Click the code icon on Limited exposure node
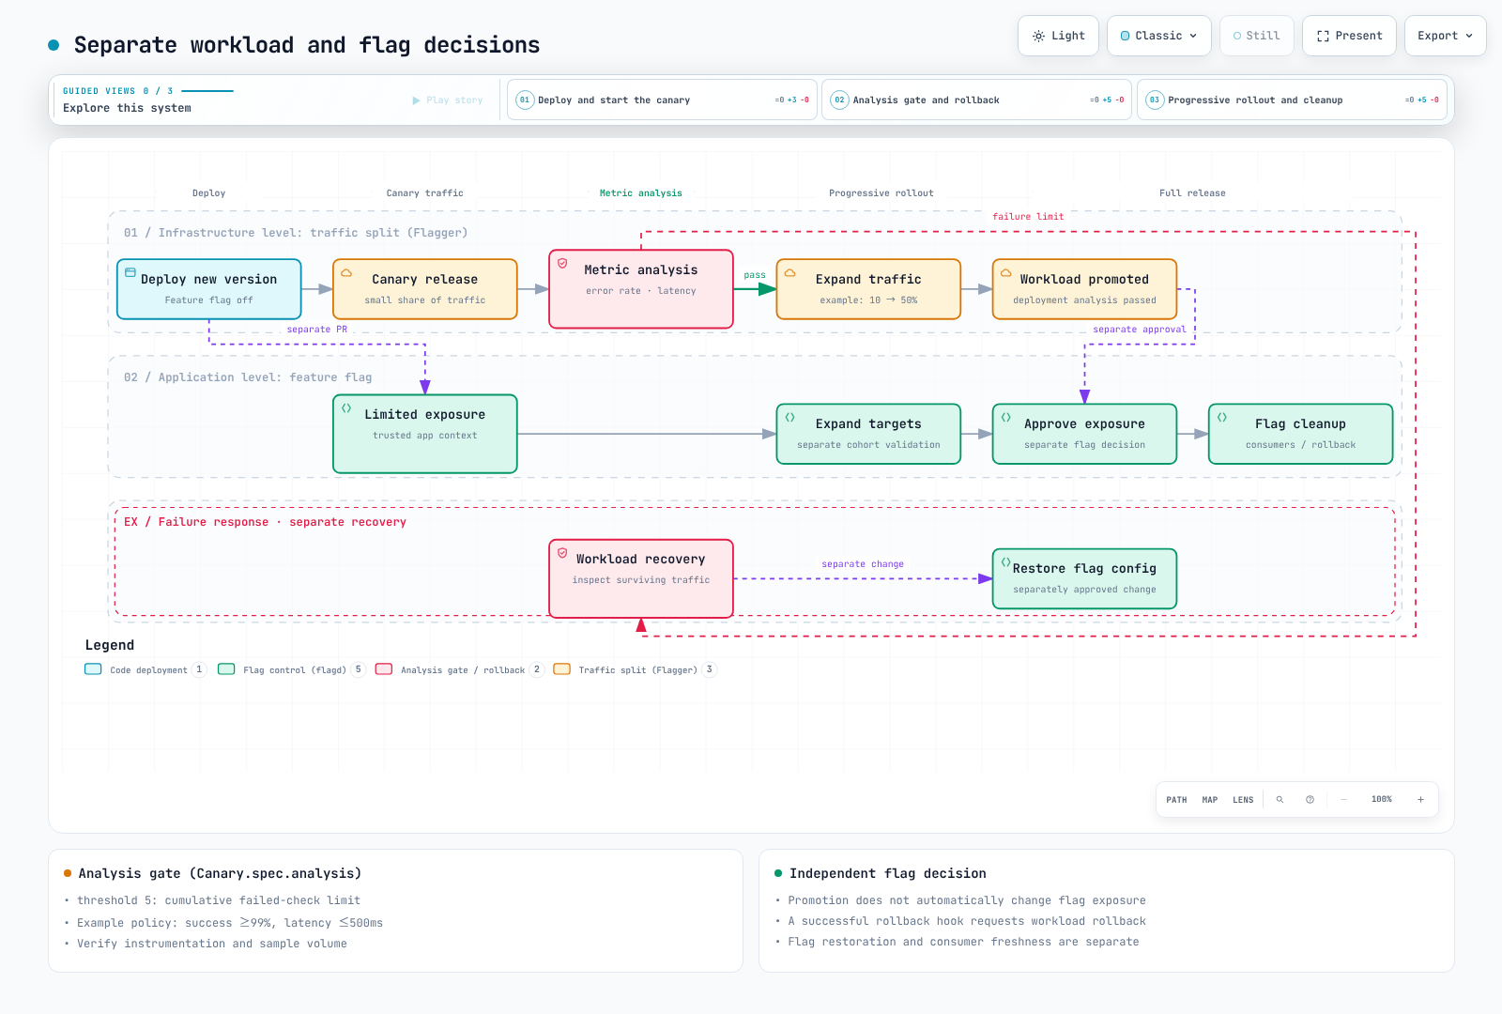 click(x=346, y=407)
